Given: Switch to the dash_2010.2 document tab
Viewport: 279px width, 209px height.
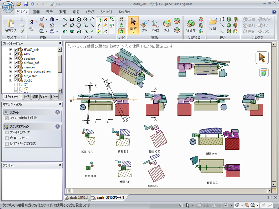Looking at the screenshot, I should pos(77,198).
